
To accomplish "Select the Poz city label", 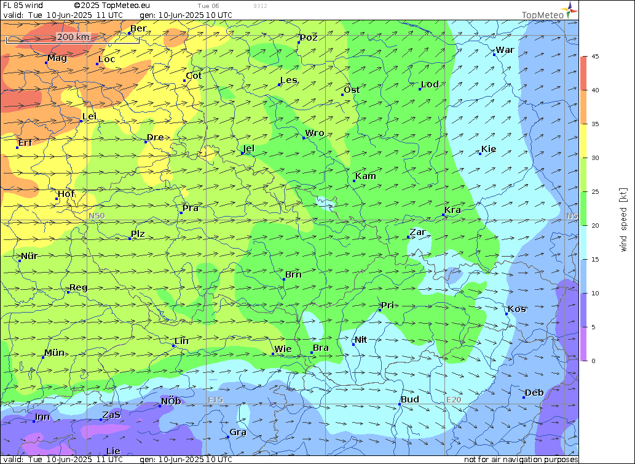I will pos(309,38).
